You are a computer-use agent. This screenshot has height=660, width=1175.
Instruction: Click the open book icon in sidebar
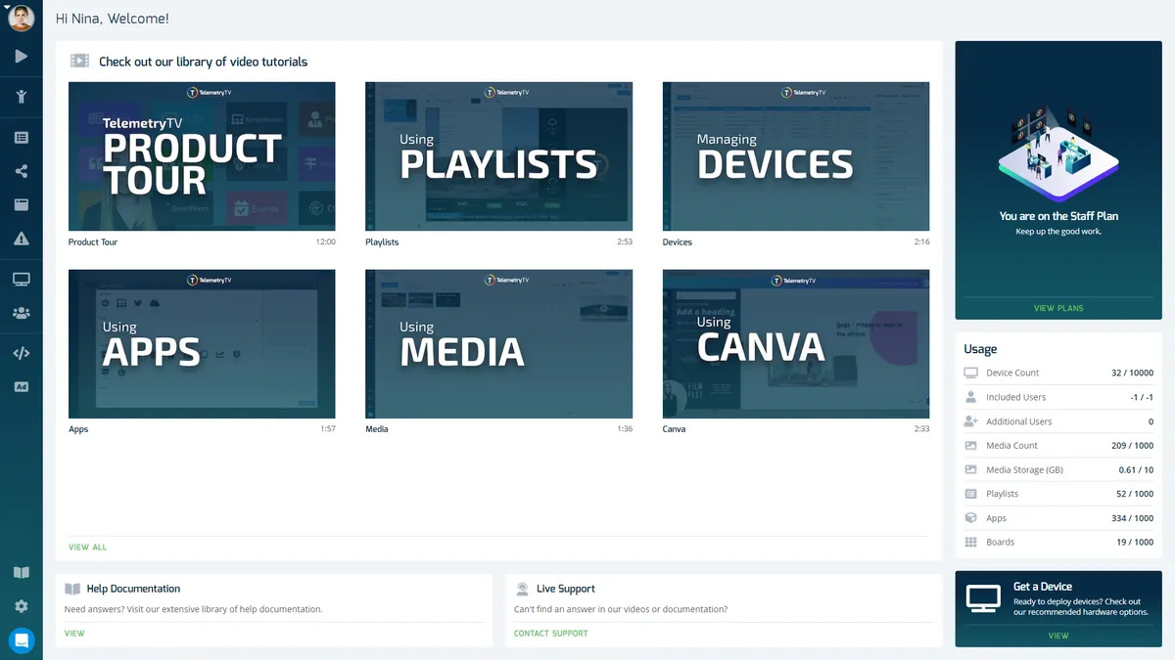click(22, 573)
